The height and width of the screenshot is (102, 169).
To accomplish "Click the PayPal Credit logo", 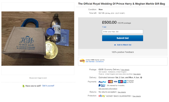I will click(102, 86).
